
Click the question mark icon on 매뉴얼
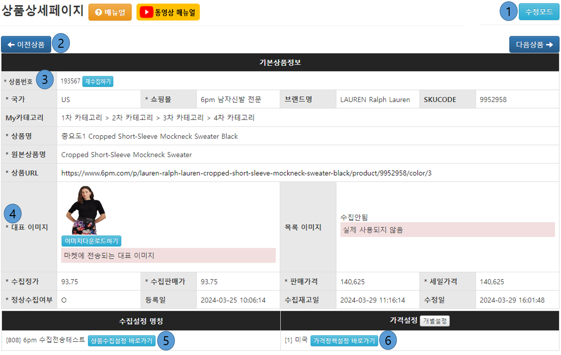tap(98, 12)
